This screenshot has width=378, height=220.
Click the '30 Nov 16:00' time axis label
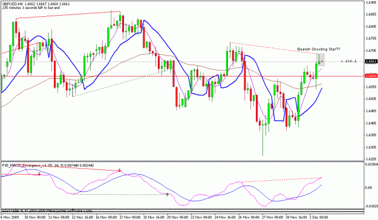click(296, 217)
